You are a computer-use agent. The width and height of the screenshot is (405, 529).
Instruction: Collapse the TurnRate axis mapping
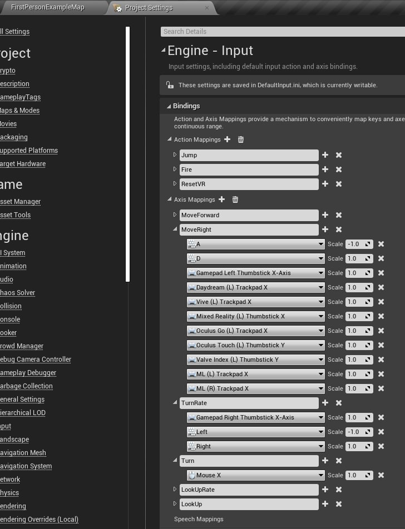pyautogui.click(x=175, y=402)
